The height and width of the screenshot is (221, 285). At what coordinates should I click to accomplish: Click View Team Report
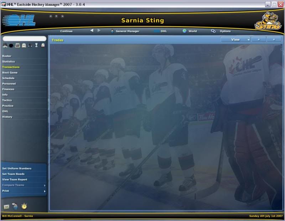point(15,179)
